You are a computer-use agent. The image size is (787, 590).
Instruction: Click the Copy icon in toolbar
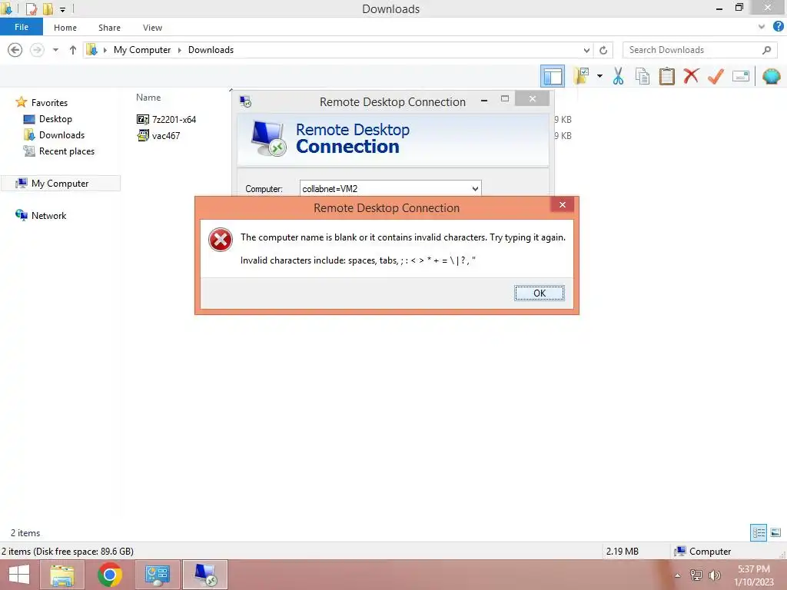(x=643, y=76)
